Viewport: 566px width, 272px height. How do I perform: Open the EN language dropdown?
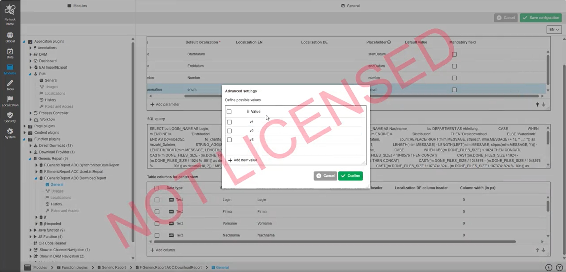tap(554, 30)
